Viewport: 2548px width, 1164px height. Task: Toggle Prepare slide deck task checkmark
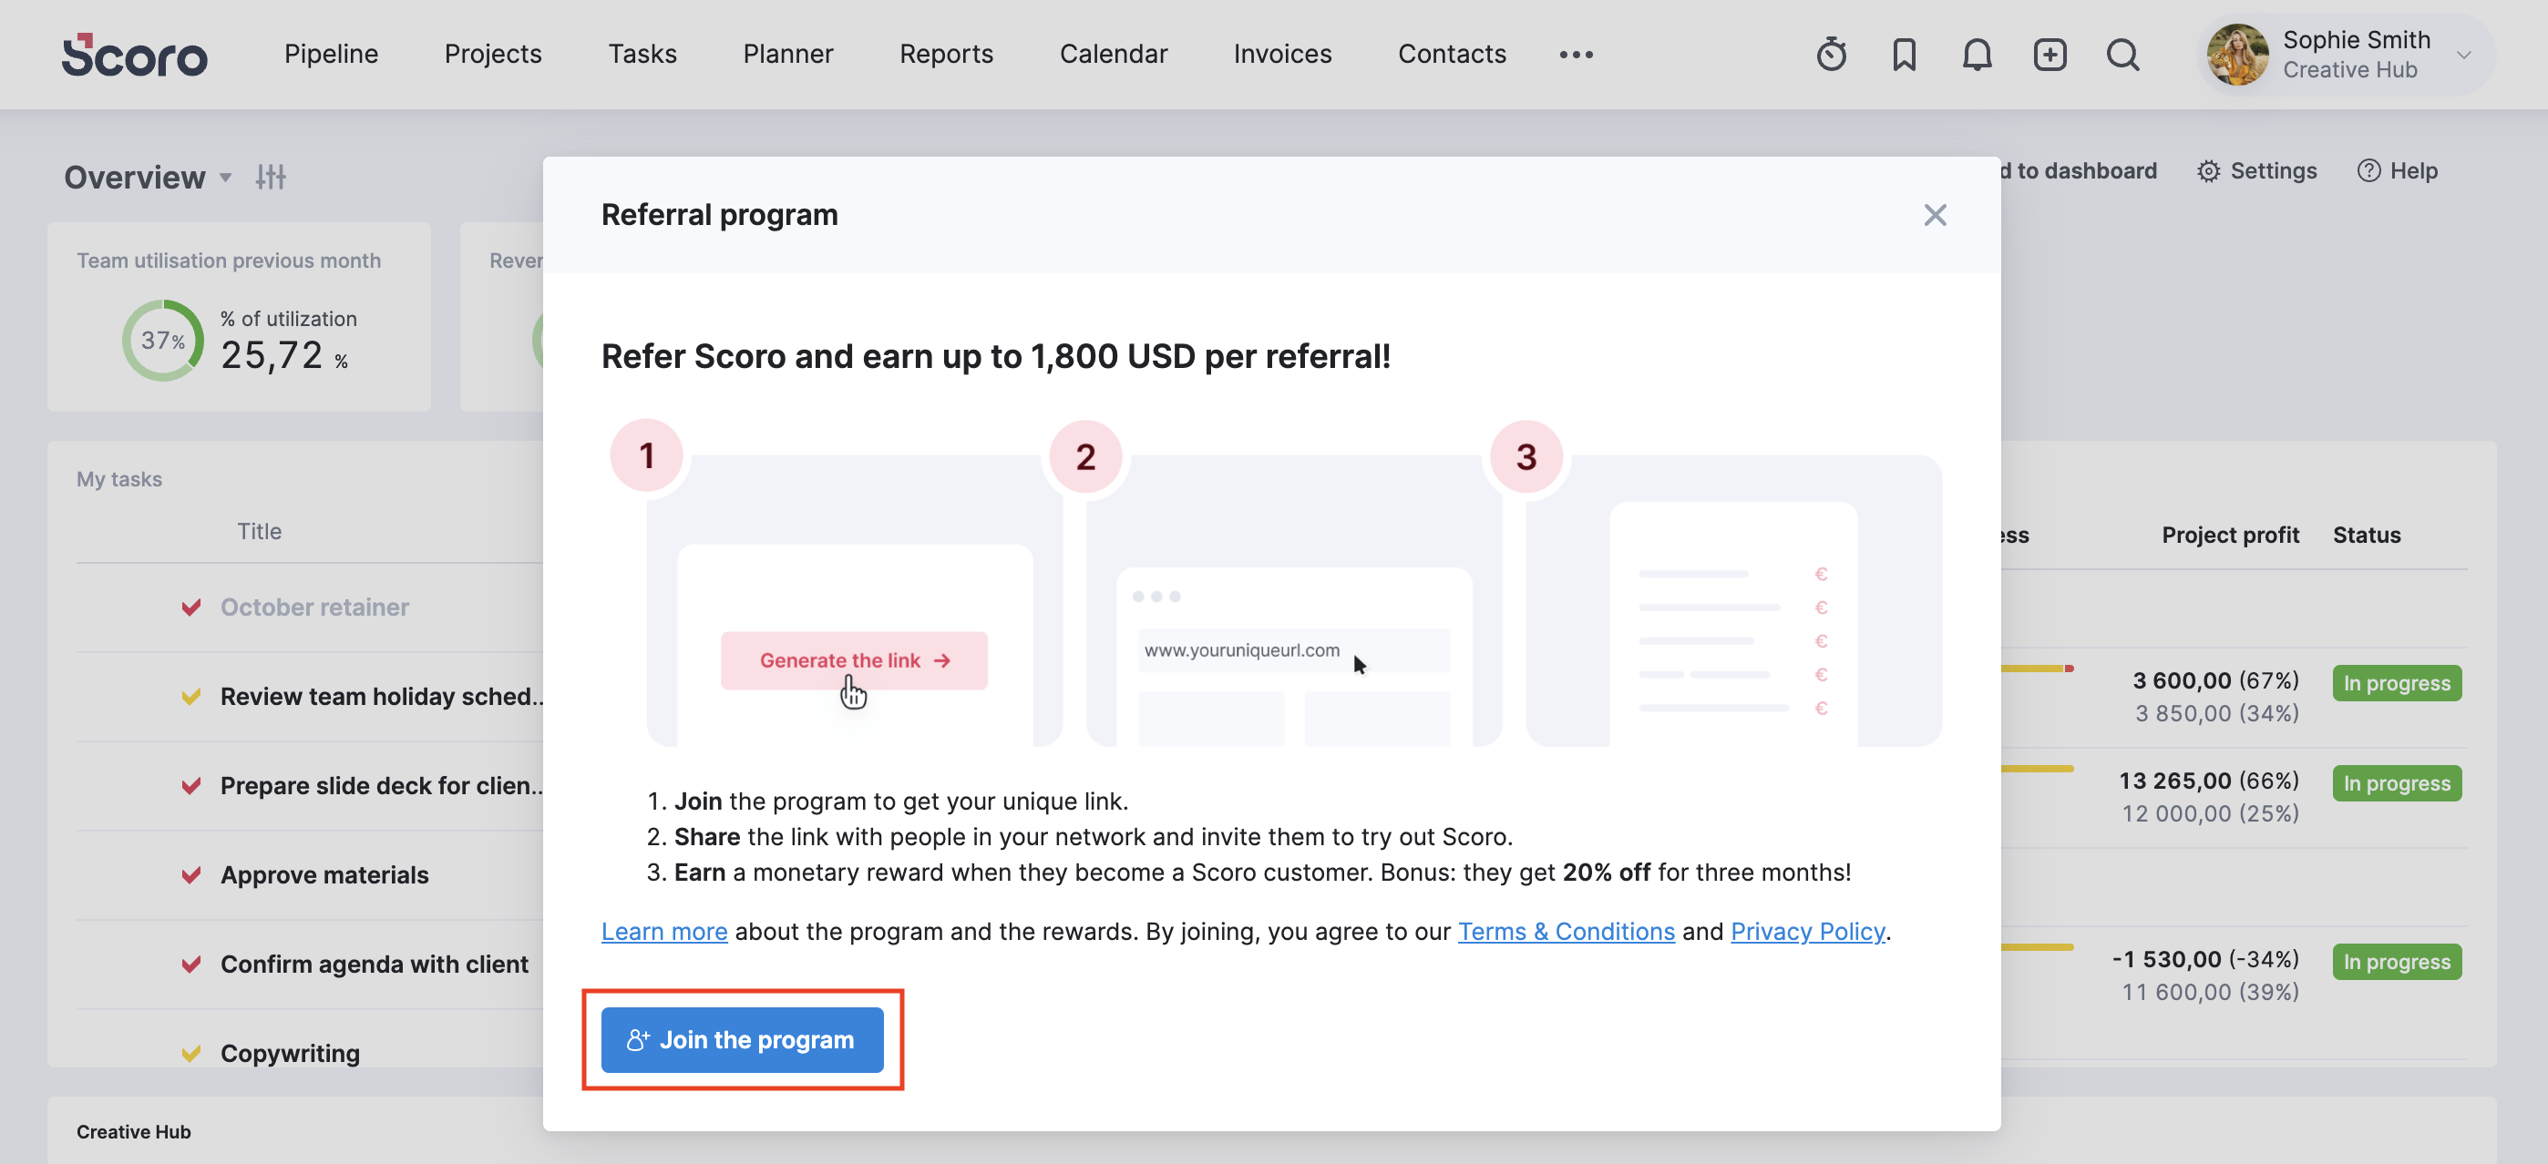pos(190,785)
